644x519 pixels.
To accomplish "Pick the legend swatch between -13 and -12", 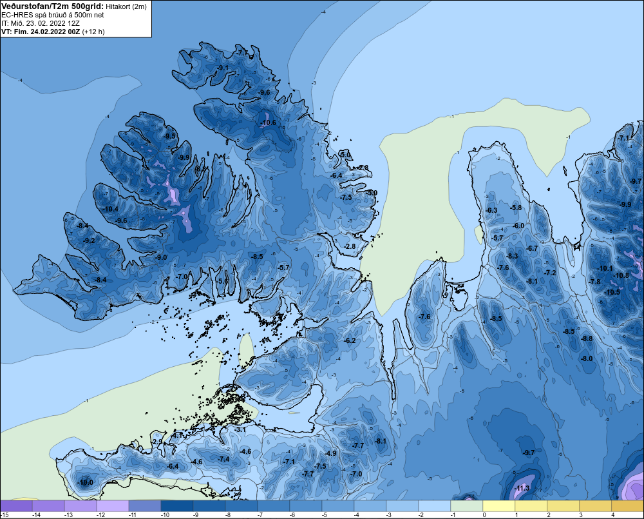I will click(x=80, y=505).
